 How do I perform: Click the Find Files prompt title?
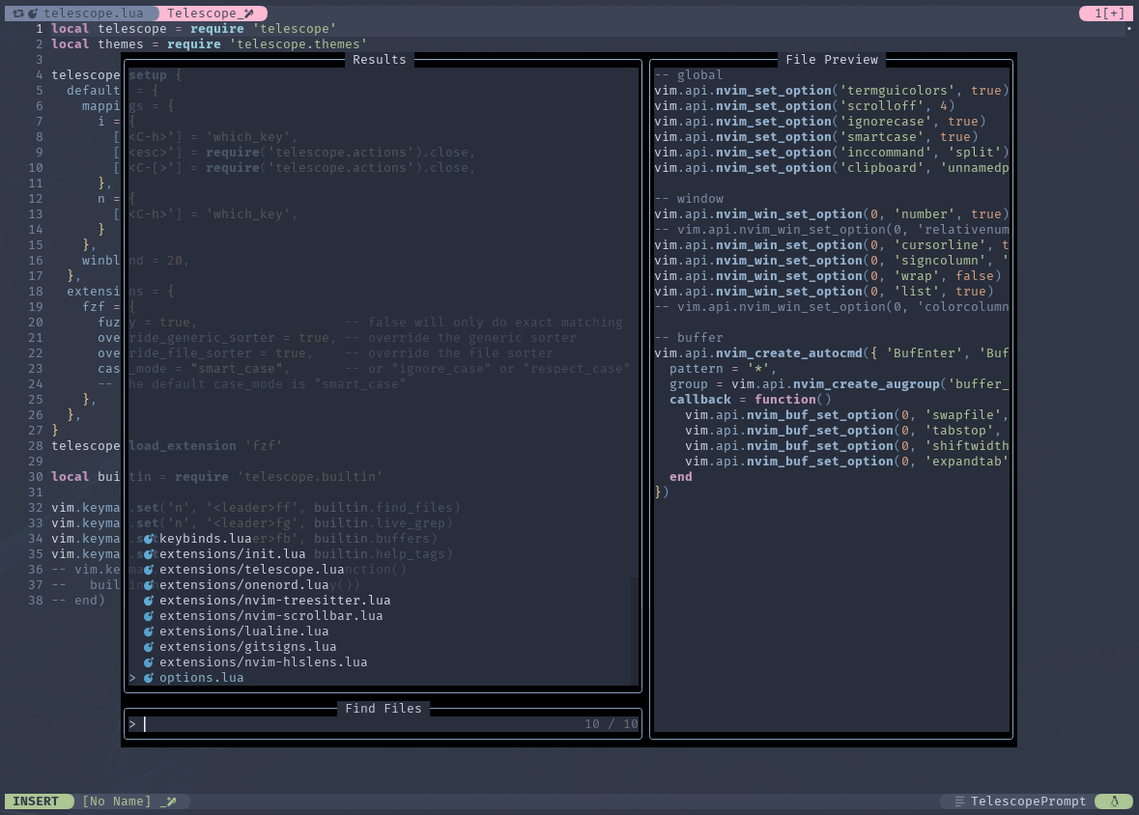[383, 708]
